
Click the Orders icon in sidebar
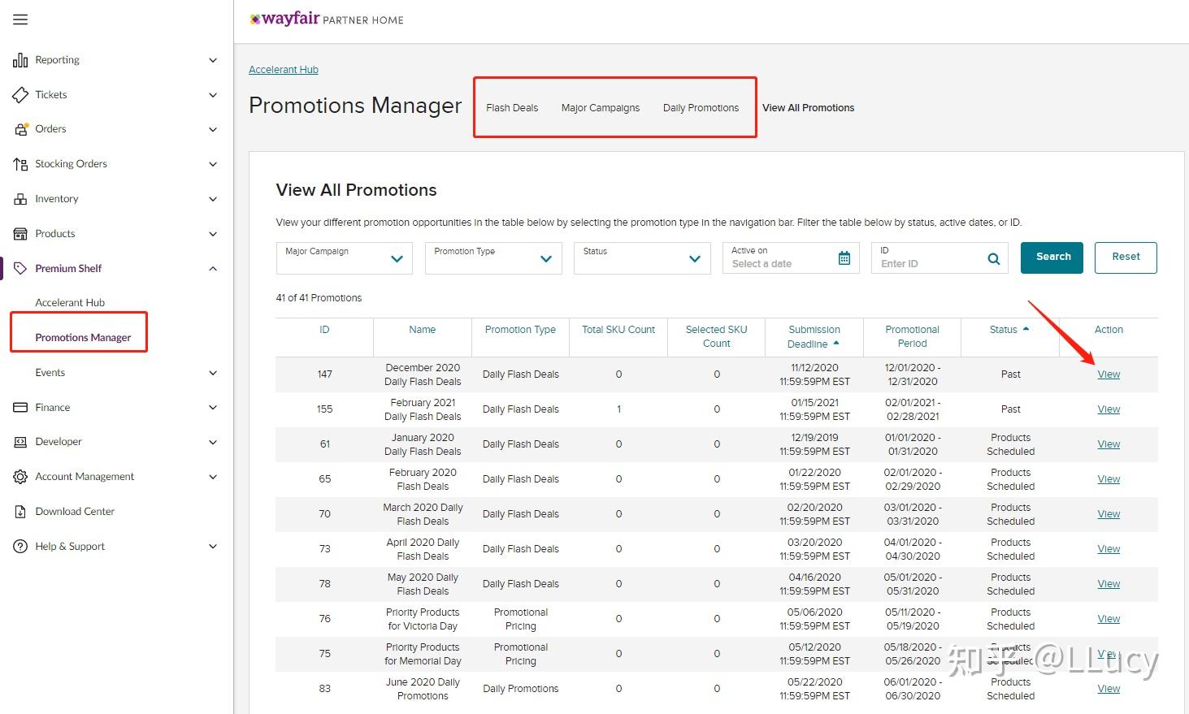pyautogui.click(x=21, y=129)
